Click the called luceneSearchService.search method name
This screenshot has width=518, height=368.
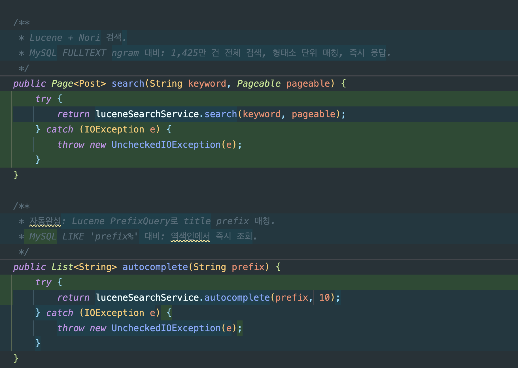pyautogui.click(x=220, y=114)
